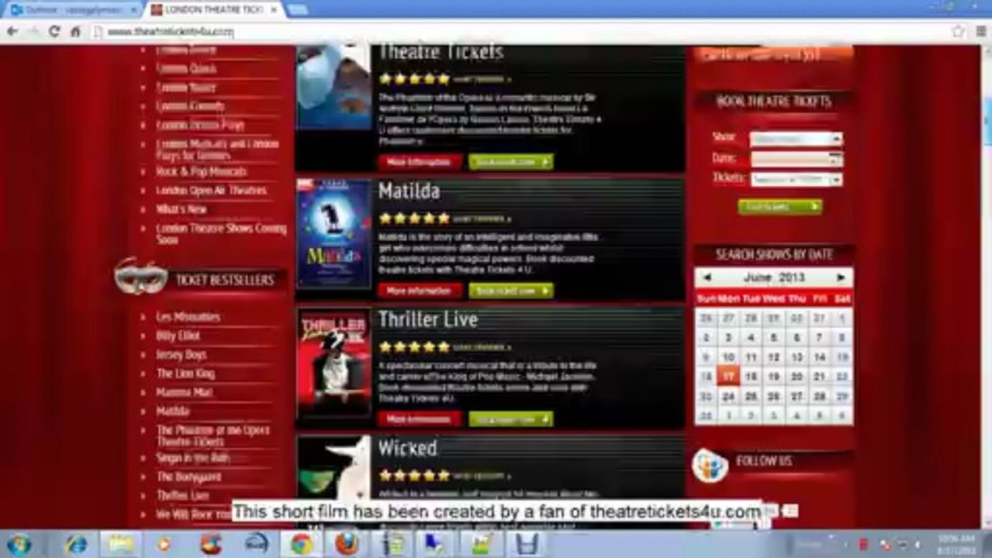This screenshot has height=558, width=992.
Task: Reload the page with the refresh icon
Action: [54, 32]
